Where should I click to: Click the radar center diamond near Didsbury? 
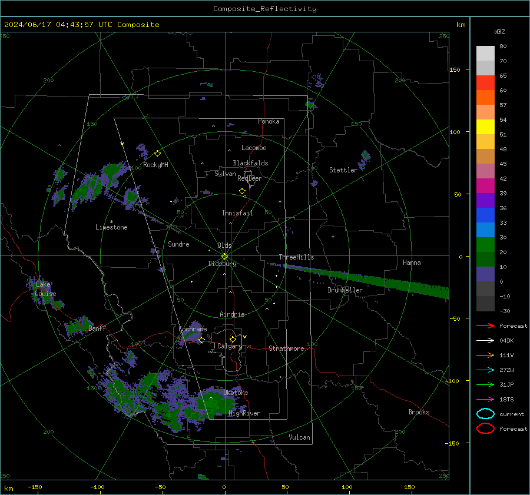tap(225, 257)
